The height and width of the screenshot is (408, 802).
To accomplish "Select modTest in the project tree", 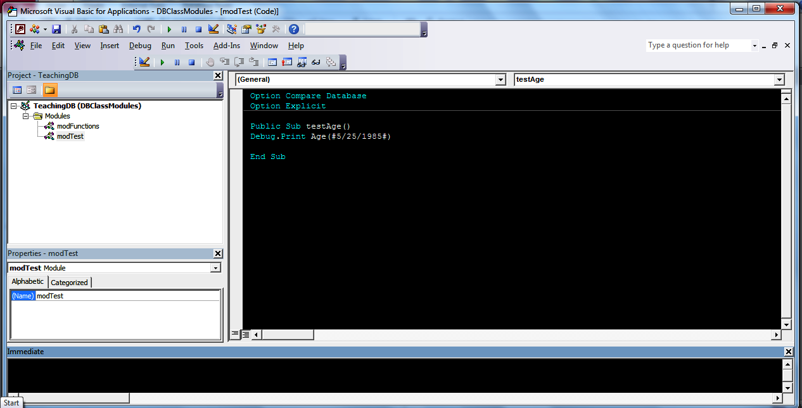I will click(x=70, y=136).
